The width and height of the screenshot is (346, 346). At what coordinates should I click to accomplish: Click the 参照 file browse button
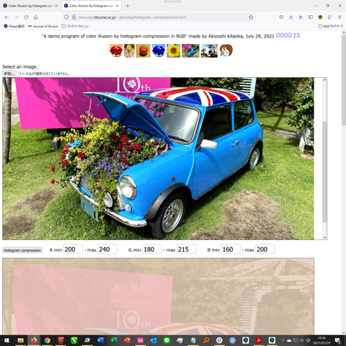9,74
